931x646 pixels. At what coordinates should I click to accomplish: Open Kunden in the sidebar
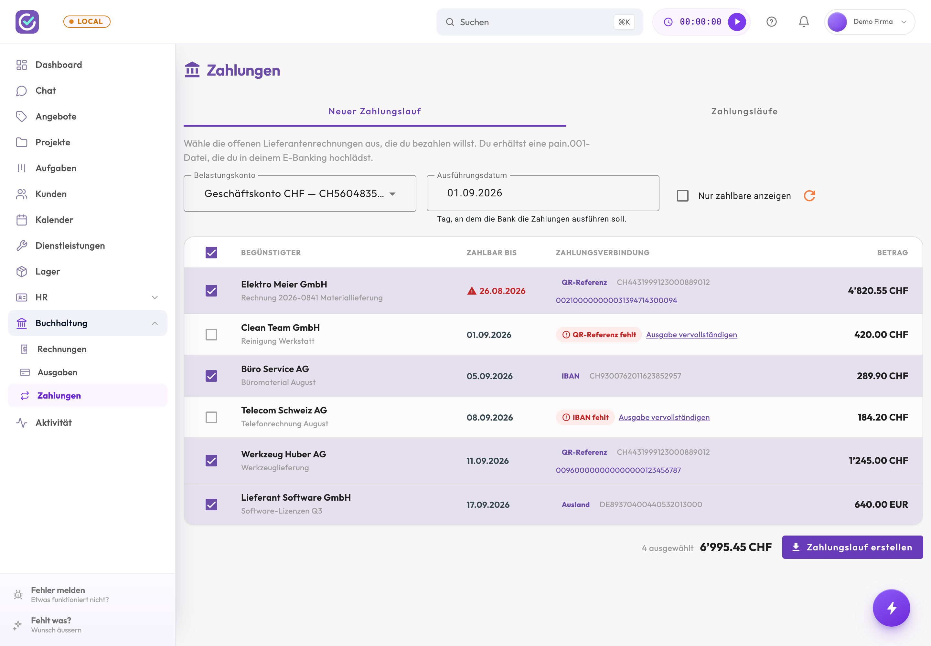pos(88,194)
